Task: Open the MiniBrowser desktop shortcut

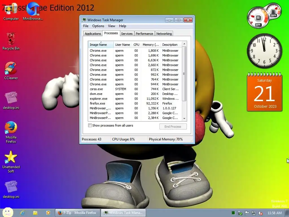Action: coord(33,11)
